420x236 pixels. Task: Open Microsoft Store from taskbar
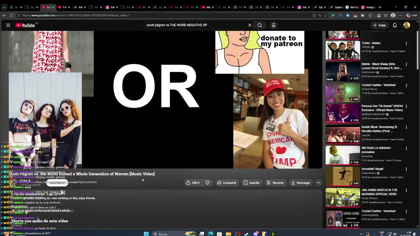219,234
